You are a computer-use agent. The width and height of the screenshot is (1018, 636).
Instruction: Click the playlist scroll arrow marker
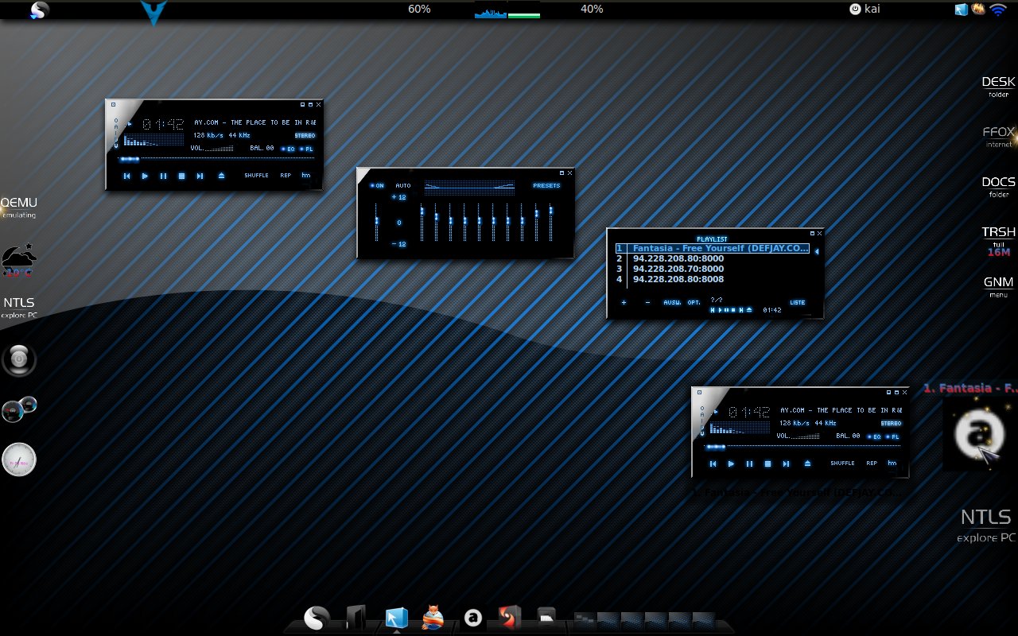coord(817,251)
